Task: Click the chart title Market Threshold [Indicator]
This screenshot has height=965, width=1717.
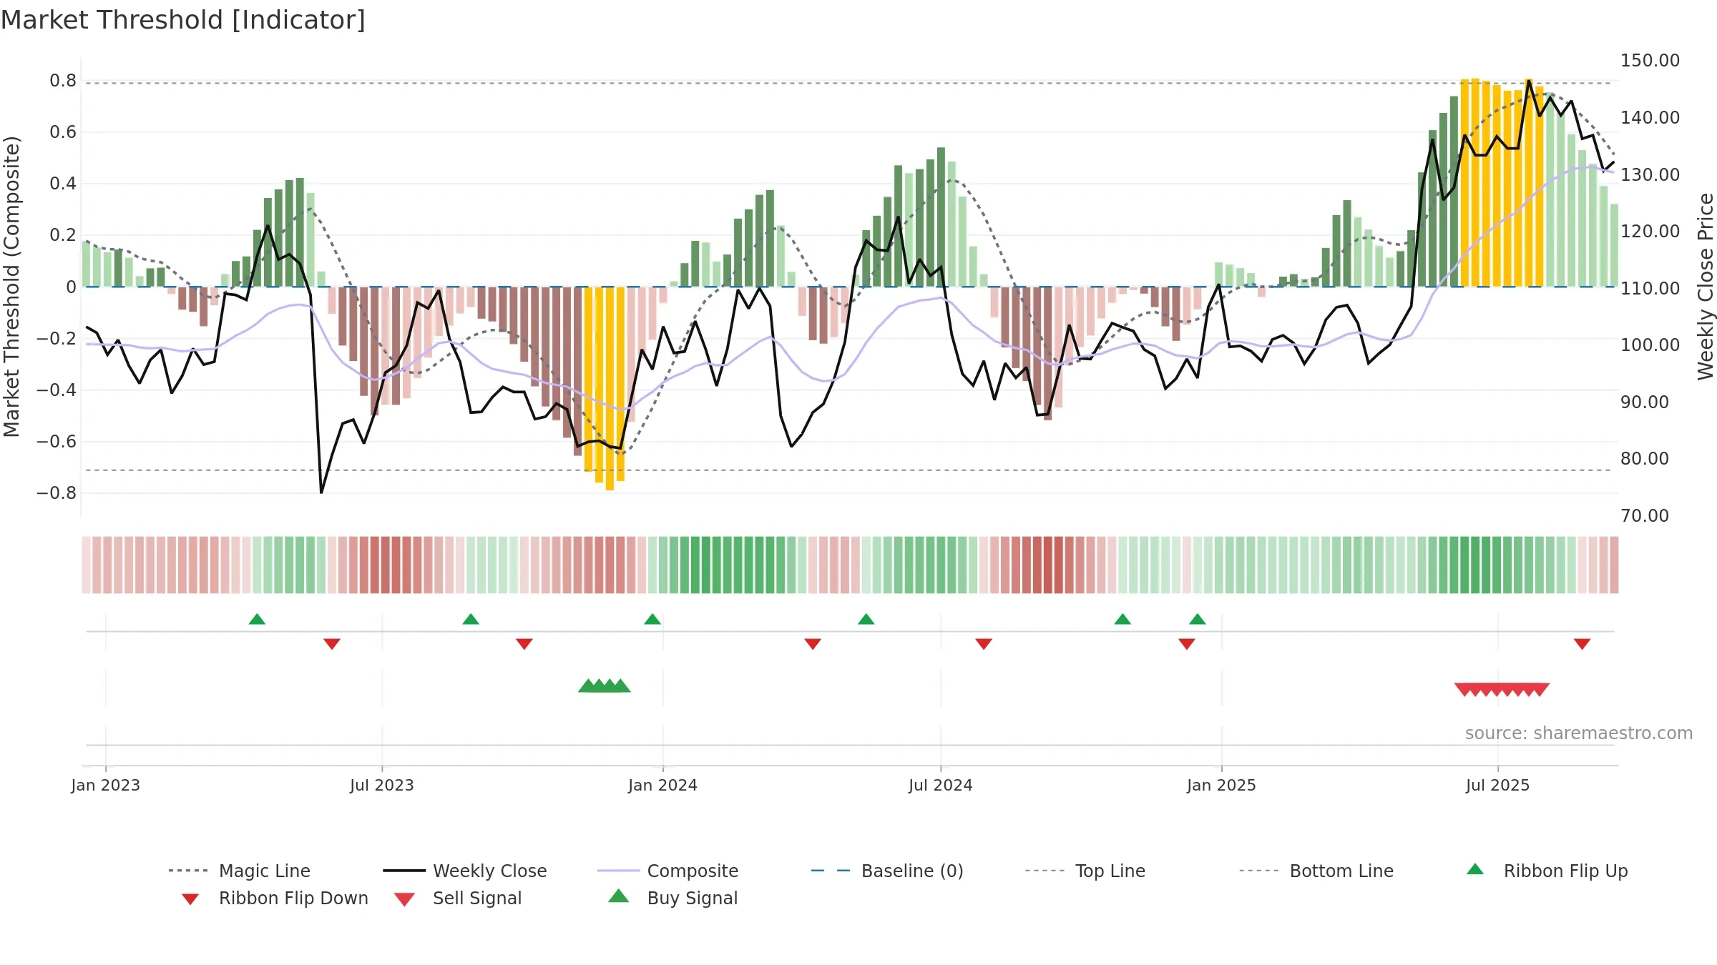Action: pyautogui.click(x=183, y=20)
